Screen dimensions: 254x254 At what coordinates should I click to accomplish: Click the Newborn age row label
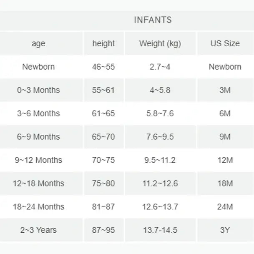pos(38,67)
